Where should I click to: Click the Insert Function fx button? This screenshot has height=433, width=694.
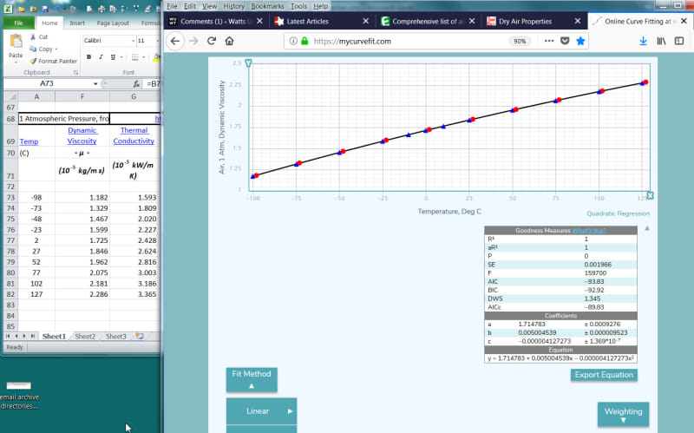(x=136, y=83)
